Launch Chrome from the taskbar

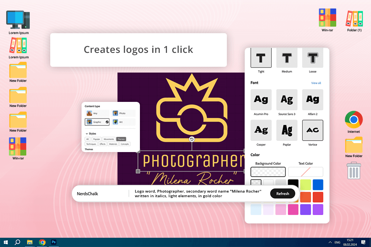43,242
